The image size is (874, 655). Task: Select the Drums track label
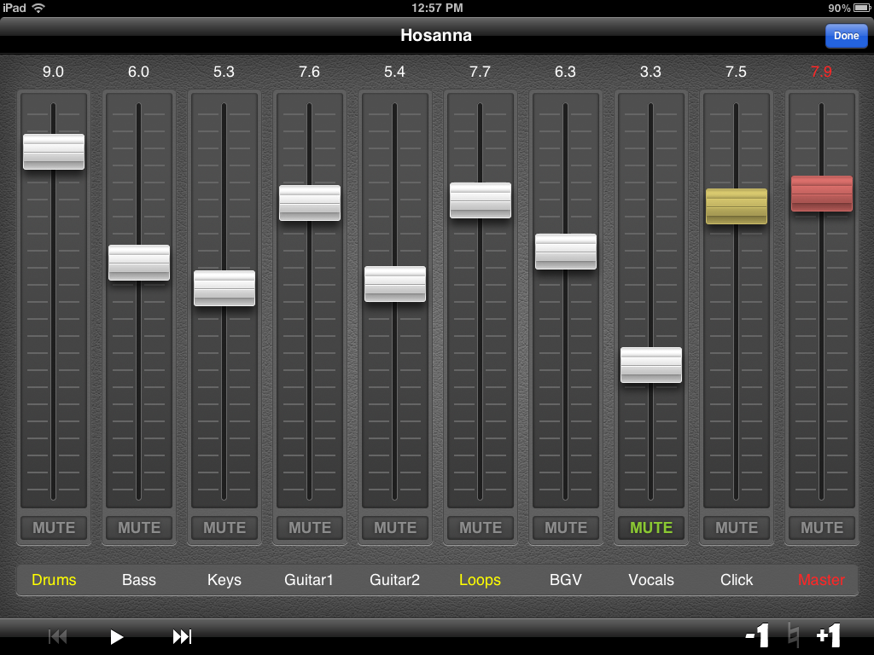54,580
